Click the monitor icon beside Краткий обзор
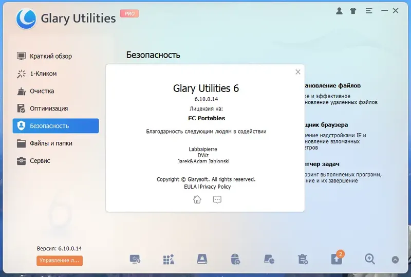This screenshot has width=411, height=277. tap(21, 56)
